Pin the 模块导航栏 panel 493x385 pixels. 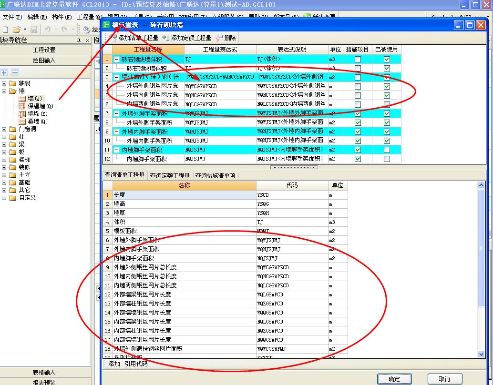(79, 41)
